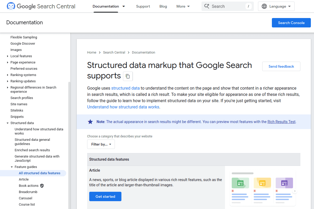
Task: Open the Rich Results Test link
Action: pos(282,122)
